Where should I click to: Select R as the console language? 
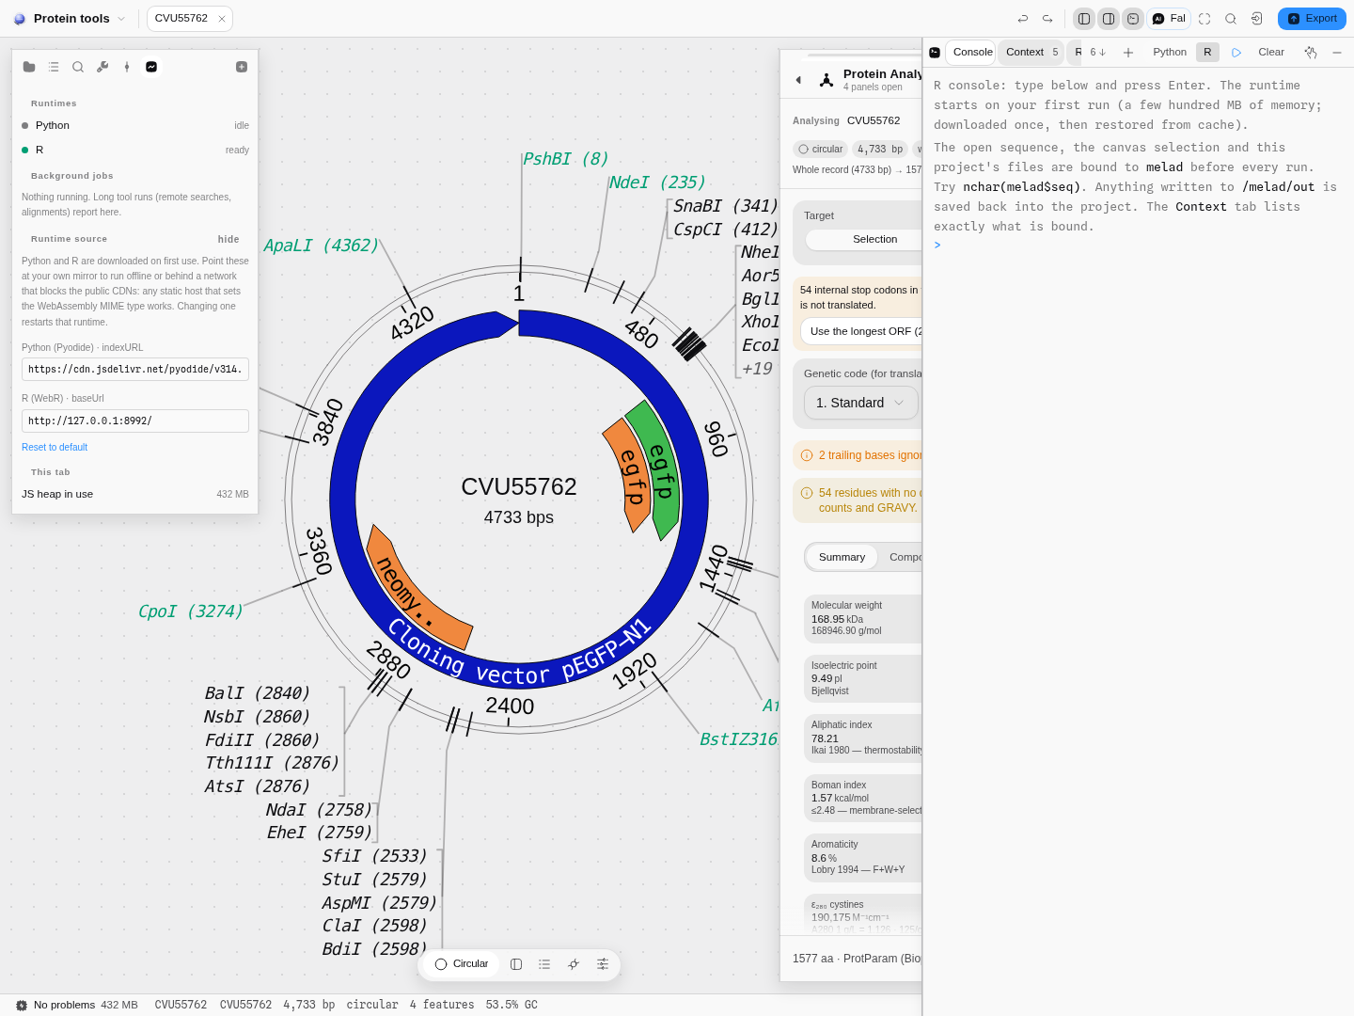coord(1207,53)
